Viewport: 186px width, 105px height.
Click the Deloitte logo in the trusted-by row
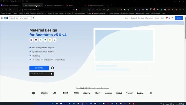coord(140,93)
